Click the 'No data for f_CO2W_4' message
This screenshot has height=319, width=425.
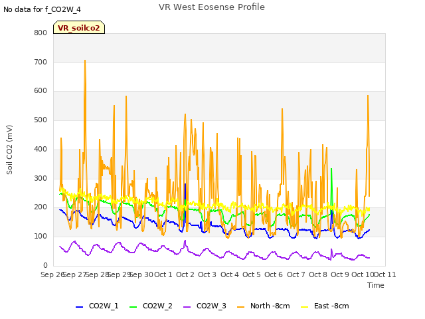42,9
